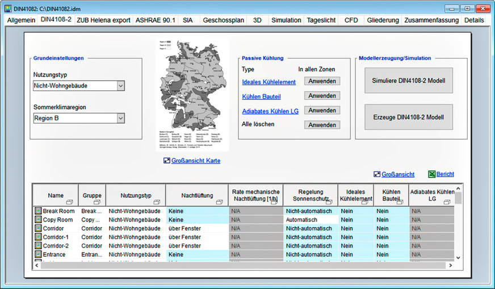The image size is (495, 289).
Task: Open the Sommerklimaregion dropdown
Action: (x=120, y=118)
